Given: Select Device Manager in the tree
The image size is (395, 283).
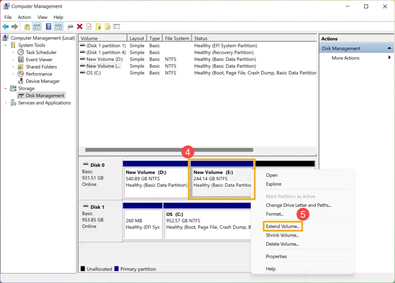Looking at the screenshot, I should 43,81.
